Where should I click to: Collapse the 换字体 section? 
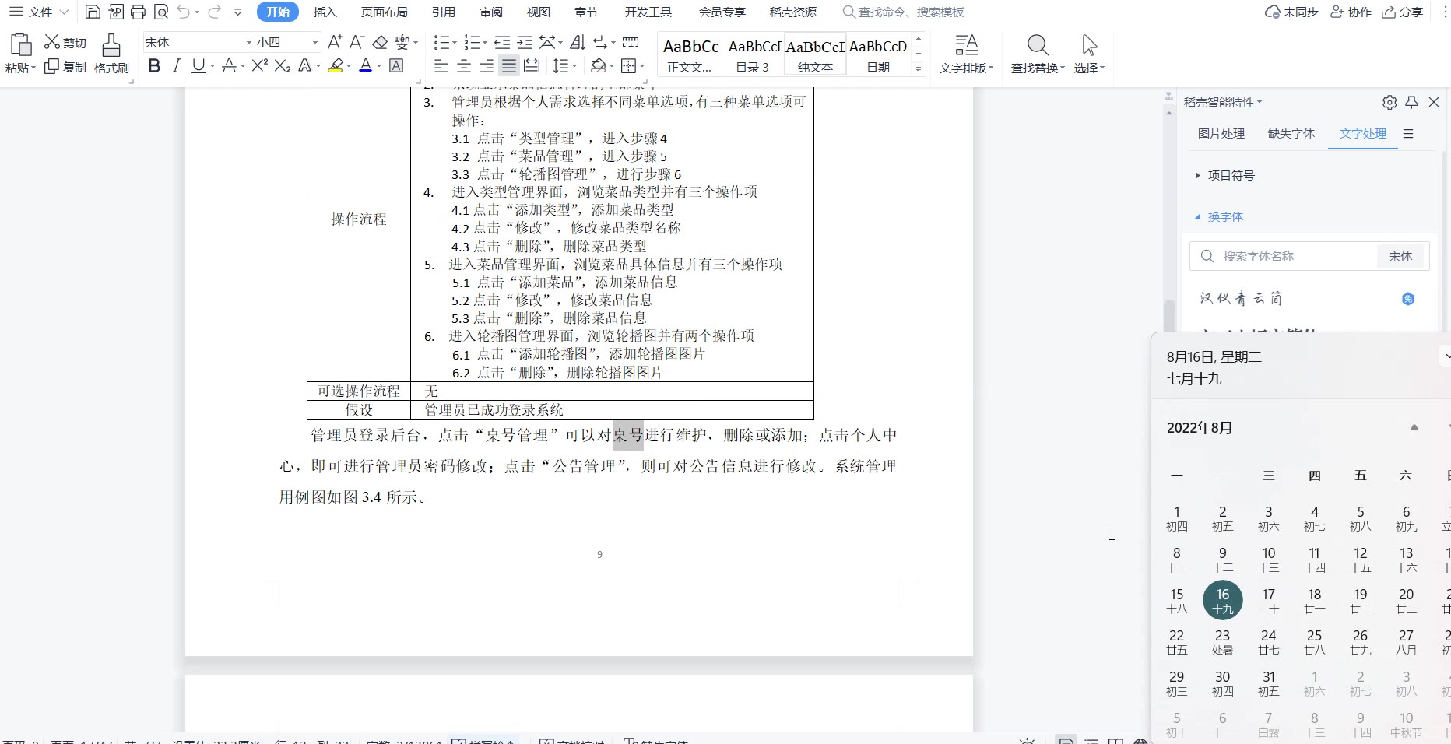pyautogui.click(x=1198, y=217)
